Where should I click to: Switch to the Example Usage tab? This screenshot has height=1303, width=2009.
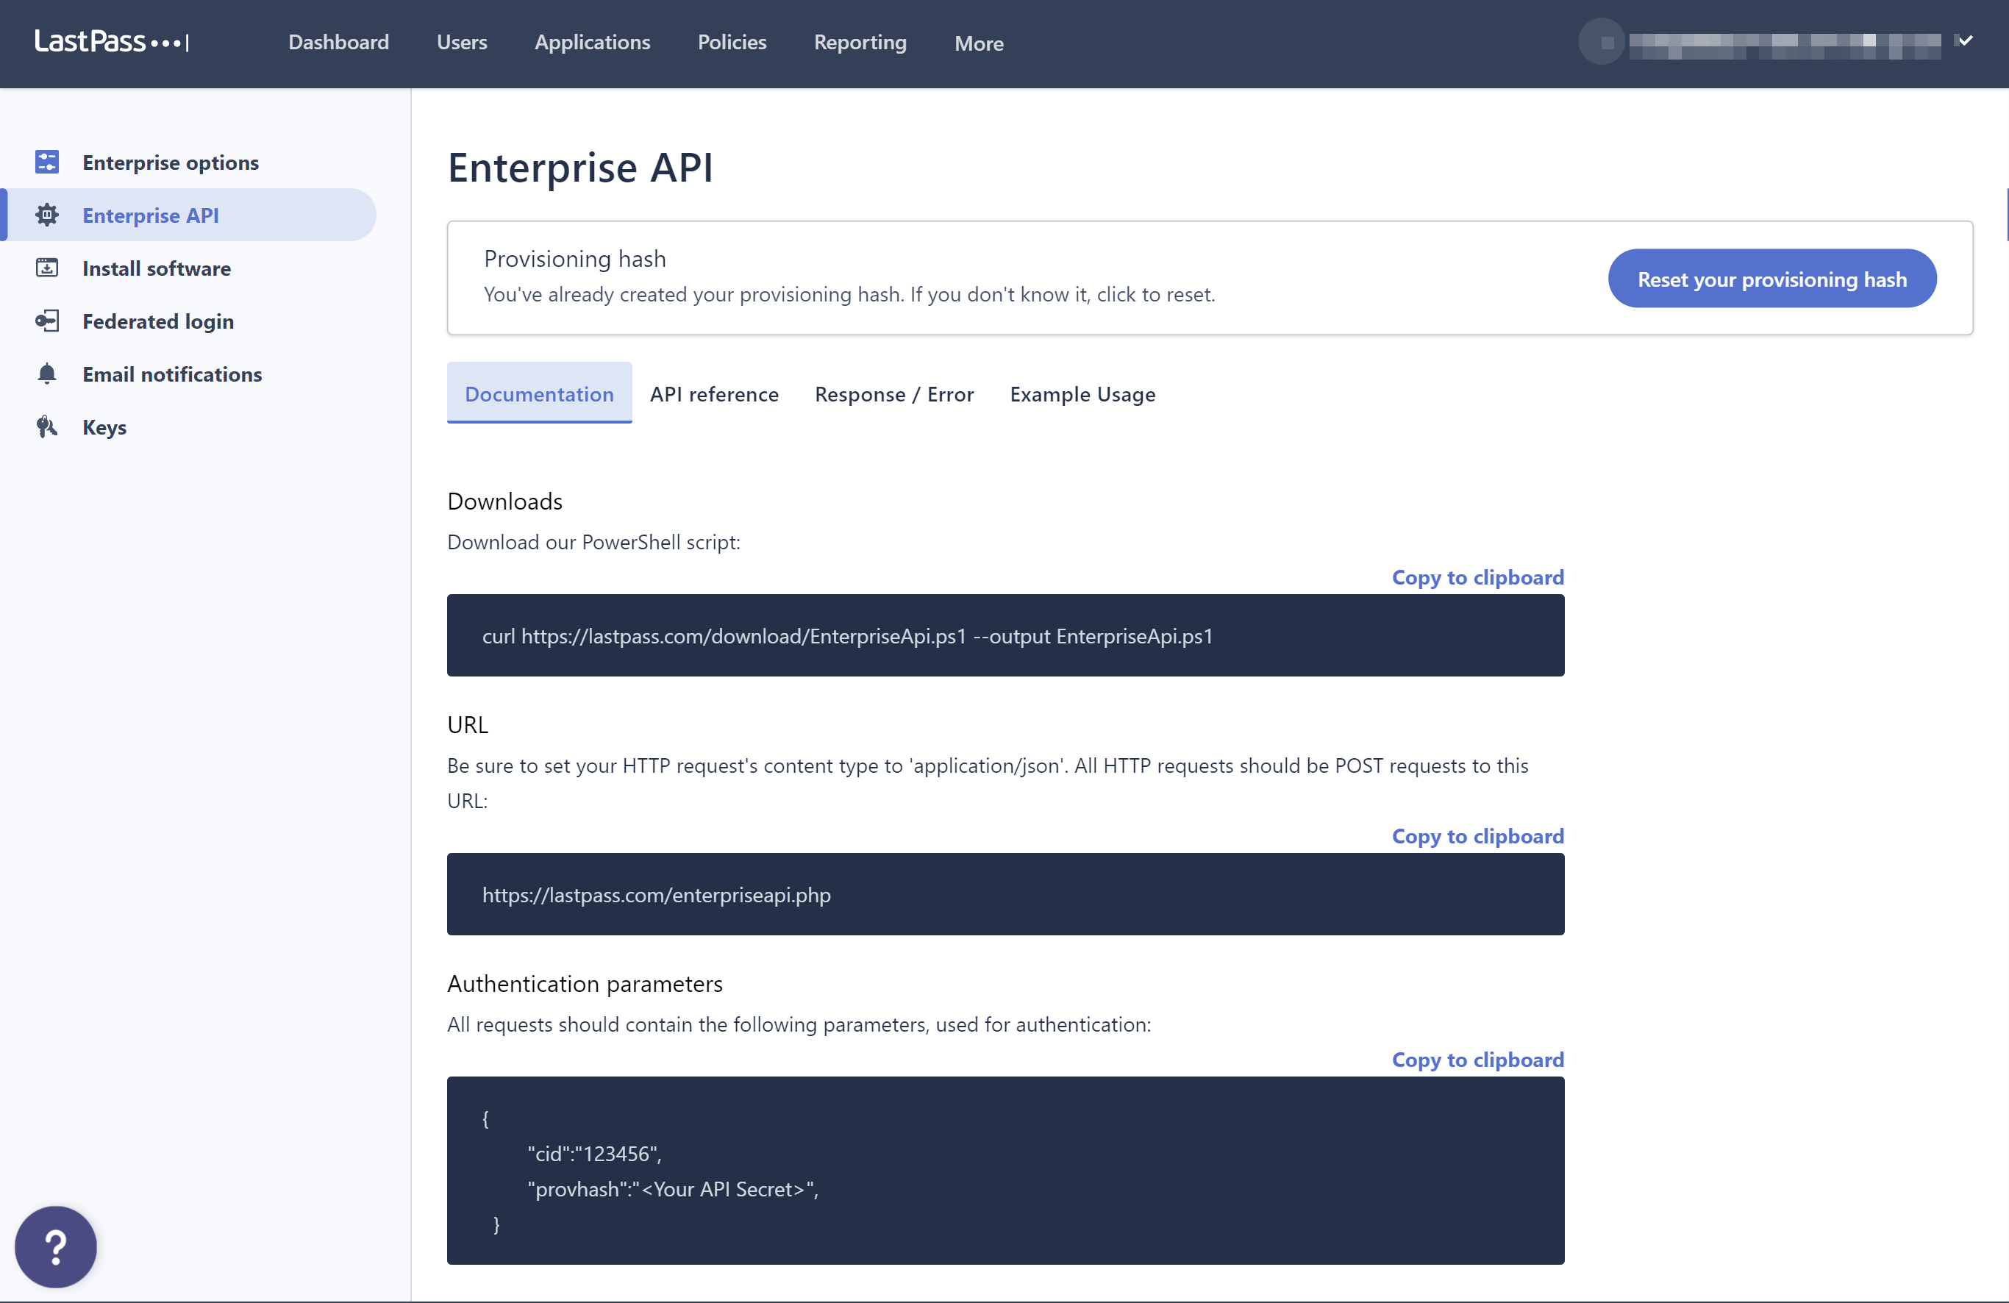point(1083,394)
